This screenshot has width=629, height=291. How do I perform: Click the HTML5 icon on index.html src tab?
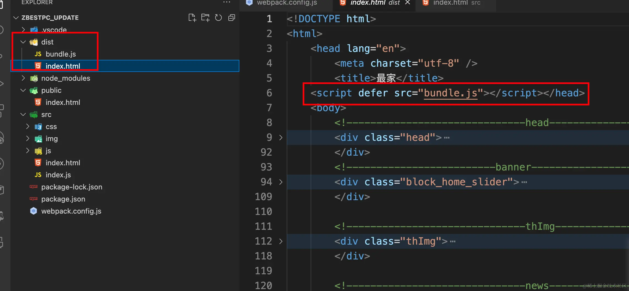tap(426, 2)
